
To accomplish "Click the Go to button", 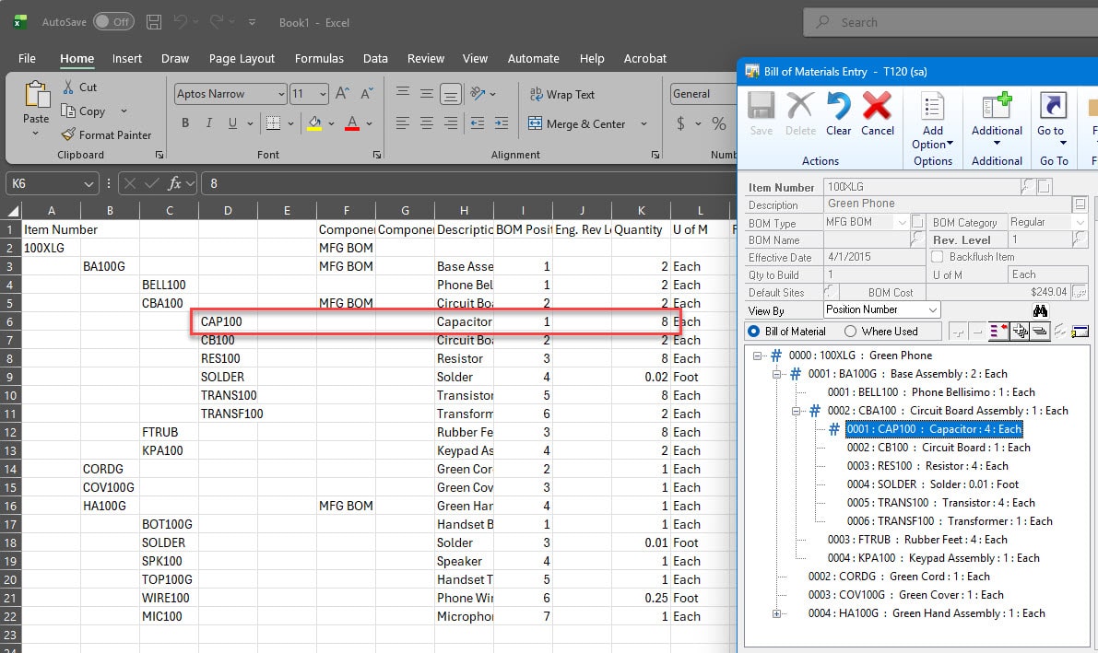I will (1052, 113).
